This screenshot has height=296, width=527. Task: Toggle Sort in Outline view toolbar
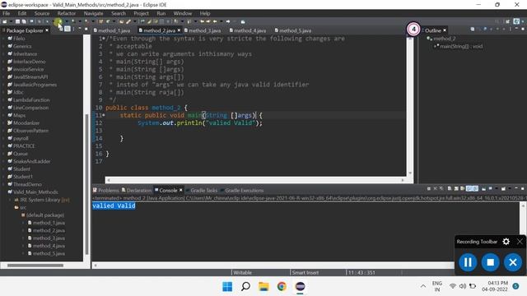point(478,30)
